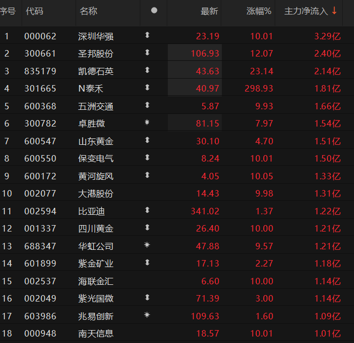Select stock name 四川黄金
The height and width of the screenshot is (343, 354).
click(x=96, y=229)
